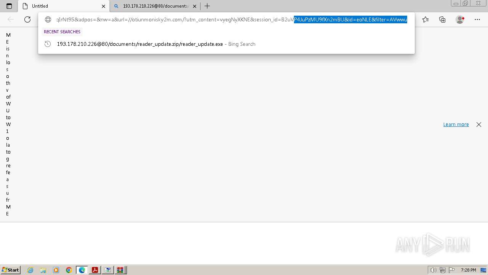Open Adobe Acrobat Reader from taskbar
Viewport: 488px width, 275px height.
pyautogui.click(x=95, y=270)
